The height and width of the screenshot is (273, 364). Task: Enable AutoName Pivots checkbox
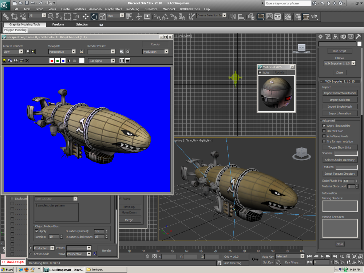pos(324,136)
